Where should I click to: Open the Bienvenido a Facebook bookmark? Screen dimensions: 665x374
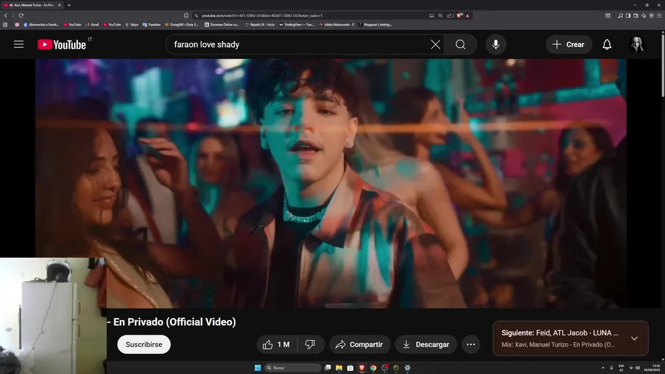coord(41,24)
